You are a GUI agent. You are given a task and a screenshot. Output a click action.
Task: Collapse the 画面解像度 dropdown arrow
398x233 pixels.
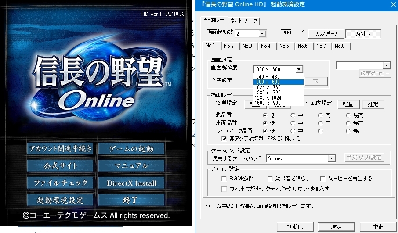click(x=299, y=69)
